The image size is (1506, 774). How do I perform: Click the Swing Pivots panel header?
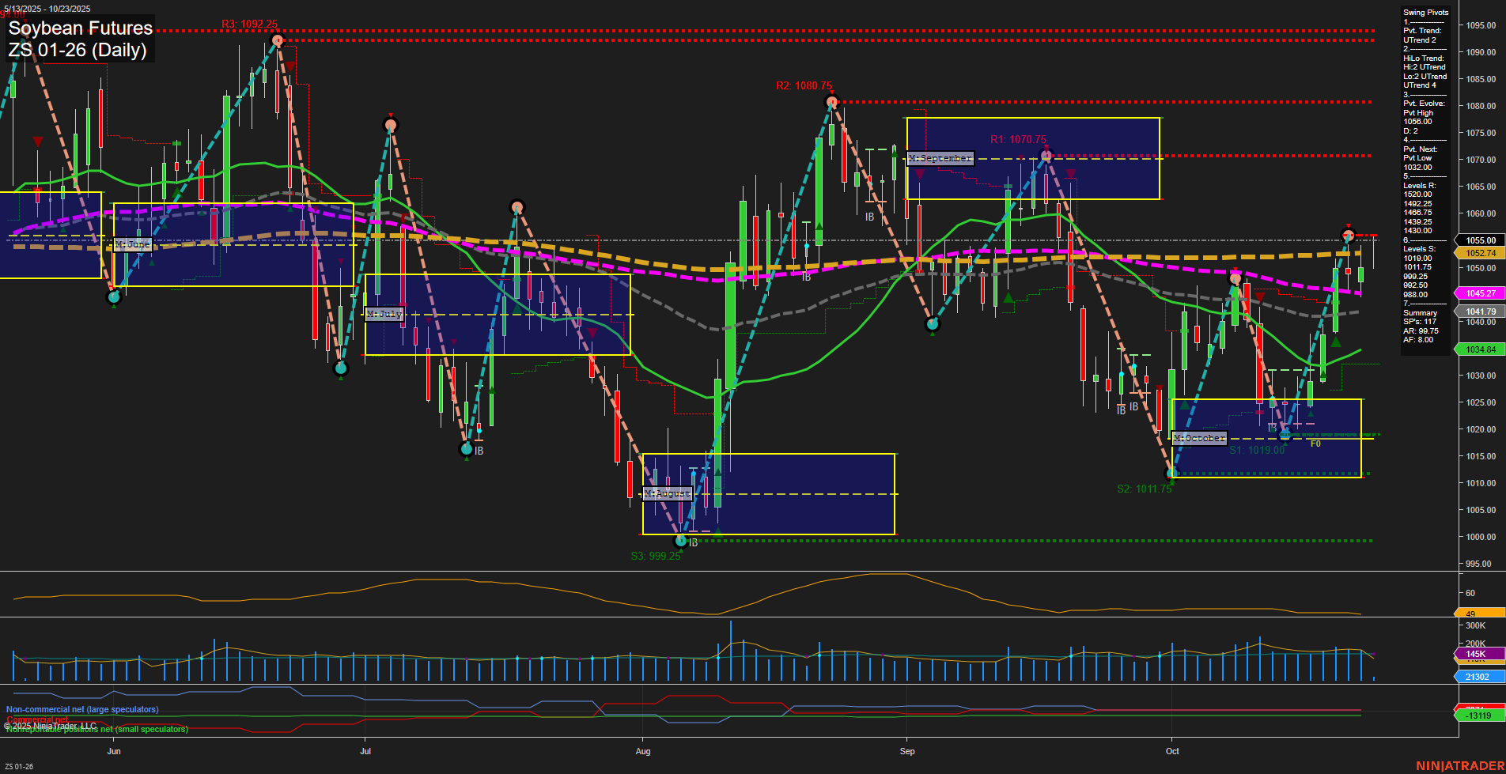(x=1425, y=12)
